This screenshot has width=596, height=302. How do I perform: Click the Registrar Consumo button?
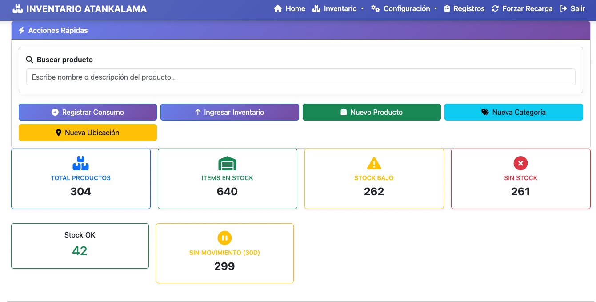click(88, 112)
